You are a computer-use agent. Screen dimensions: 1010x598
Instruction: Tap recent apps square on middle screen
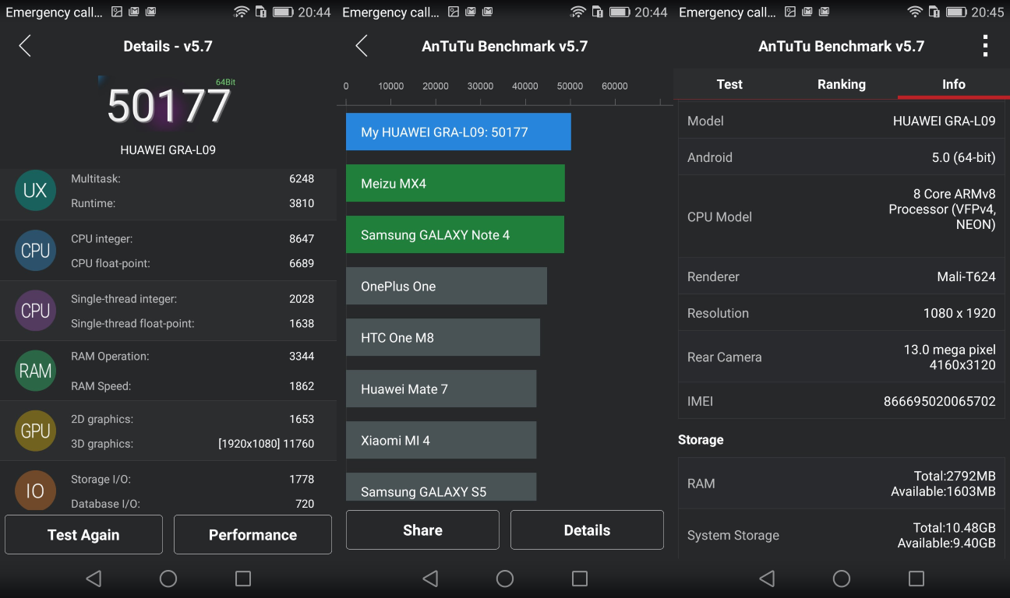(580, 579)
